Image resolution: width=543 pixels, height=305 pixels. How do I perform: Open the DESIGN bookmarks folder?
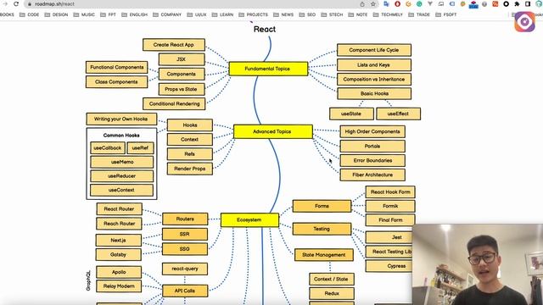pyautogui.click(x=56, y=15)
